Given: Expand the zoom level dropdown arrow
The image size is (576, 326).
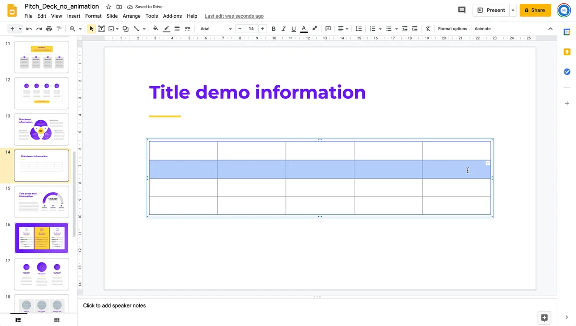Looking at the screenshot, I should click(x=80, y=29).
